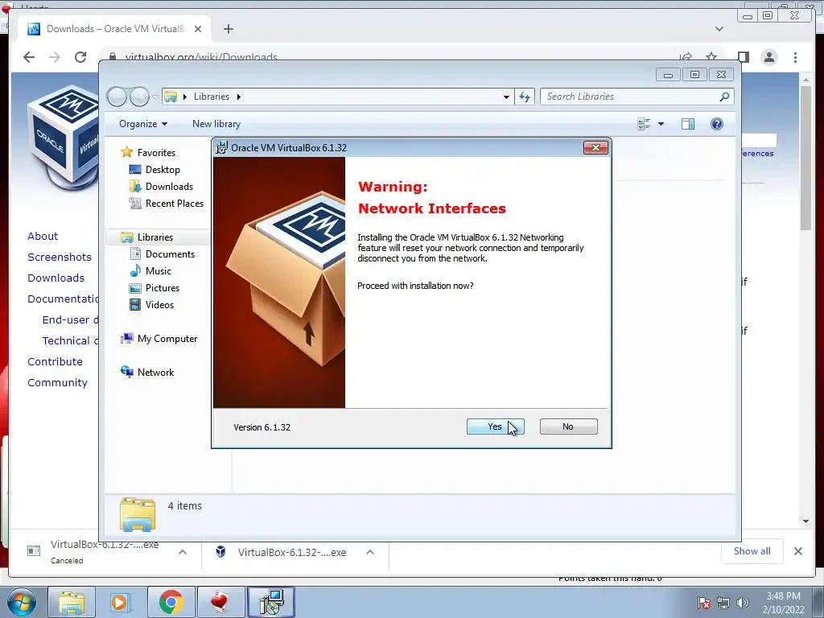Screen dimensions: 824x618
Task: Click the Libraries breadcrumb text
Action: pos(212,97)
